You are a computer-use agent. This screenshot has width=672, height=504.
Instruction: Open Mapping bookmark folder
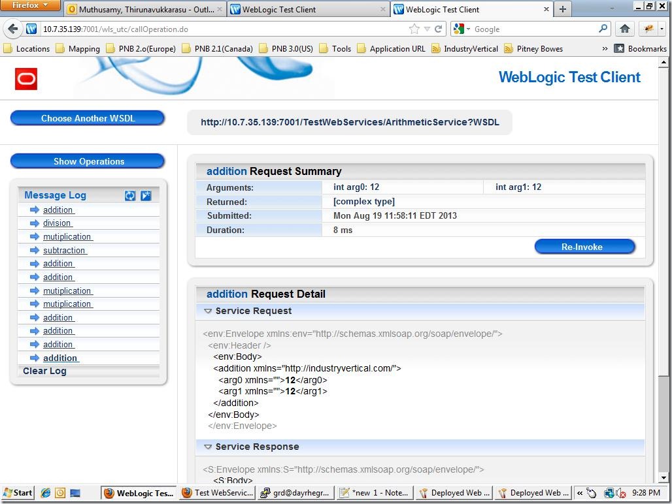coord(78,49)
